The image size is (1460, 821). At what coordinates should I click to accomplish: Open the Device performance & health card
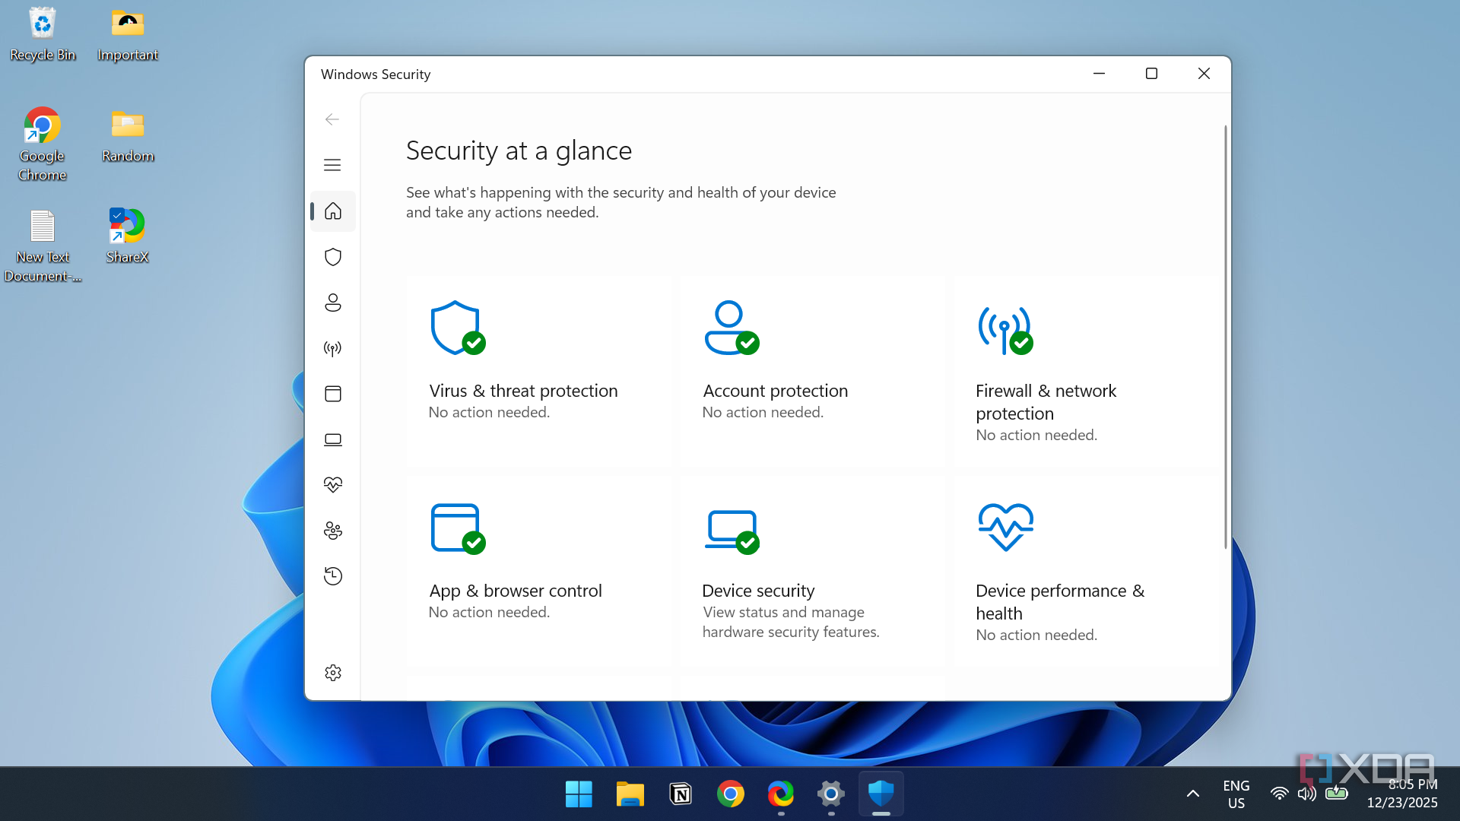(x=1087, y=572)
